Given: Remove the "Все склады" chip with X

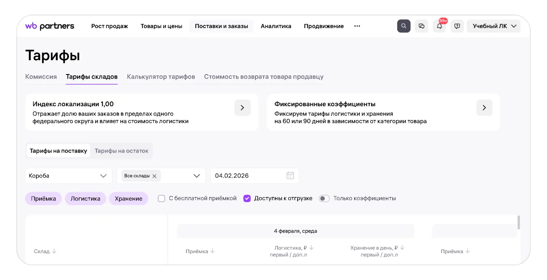Looking at the screenshot, I should pyautogui.click(x=154, y=176).
